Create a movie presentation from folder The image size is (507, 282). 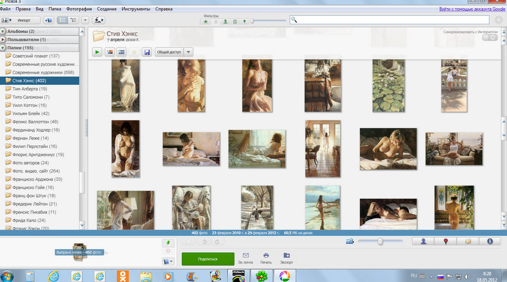(x=122, y=52)
